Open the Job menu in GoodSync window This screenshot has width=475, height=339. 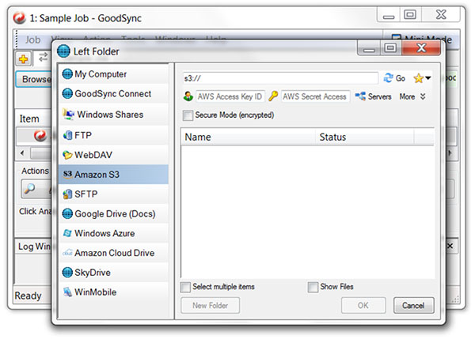(32, 40)
